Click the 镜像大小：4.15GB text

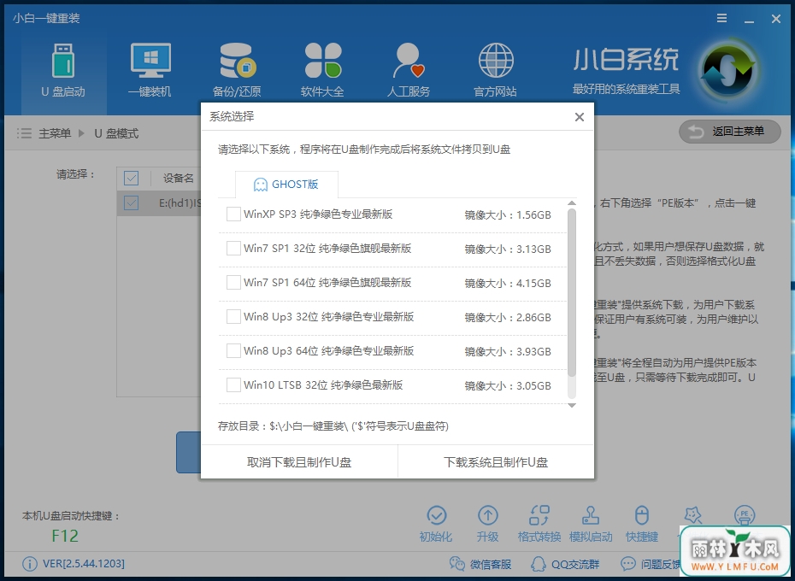tap(508, 284)
